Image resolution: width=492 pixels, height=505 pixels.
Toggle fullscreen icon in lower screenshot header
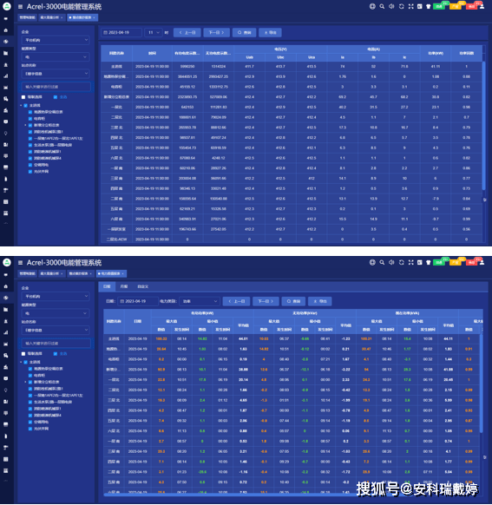click(x=410, y=262)
